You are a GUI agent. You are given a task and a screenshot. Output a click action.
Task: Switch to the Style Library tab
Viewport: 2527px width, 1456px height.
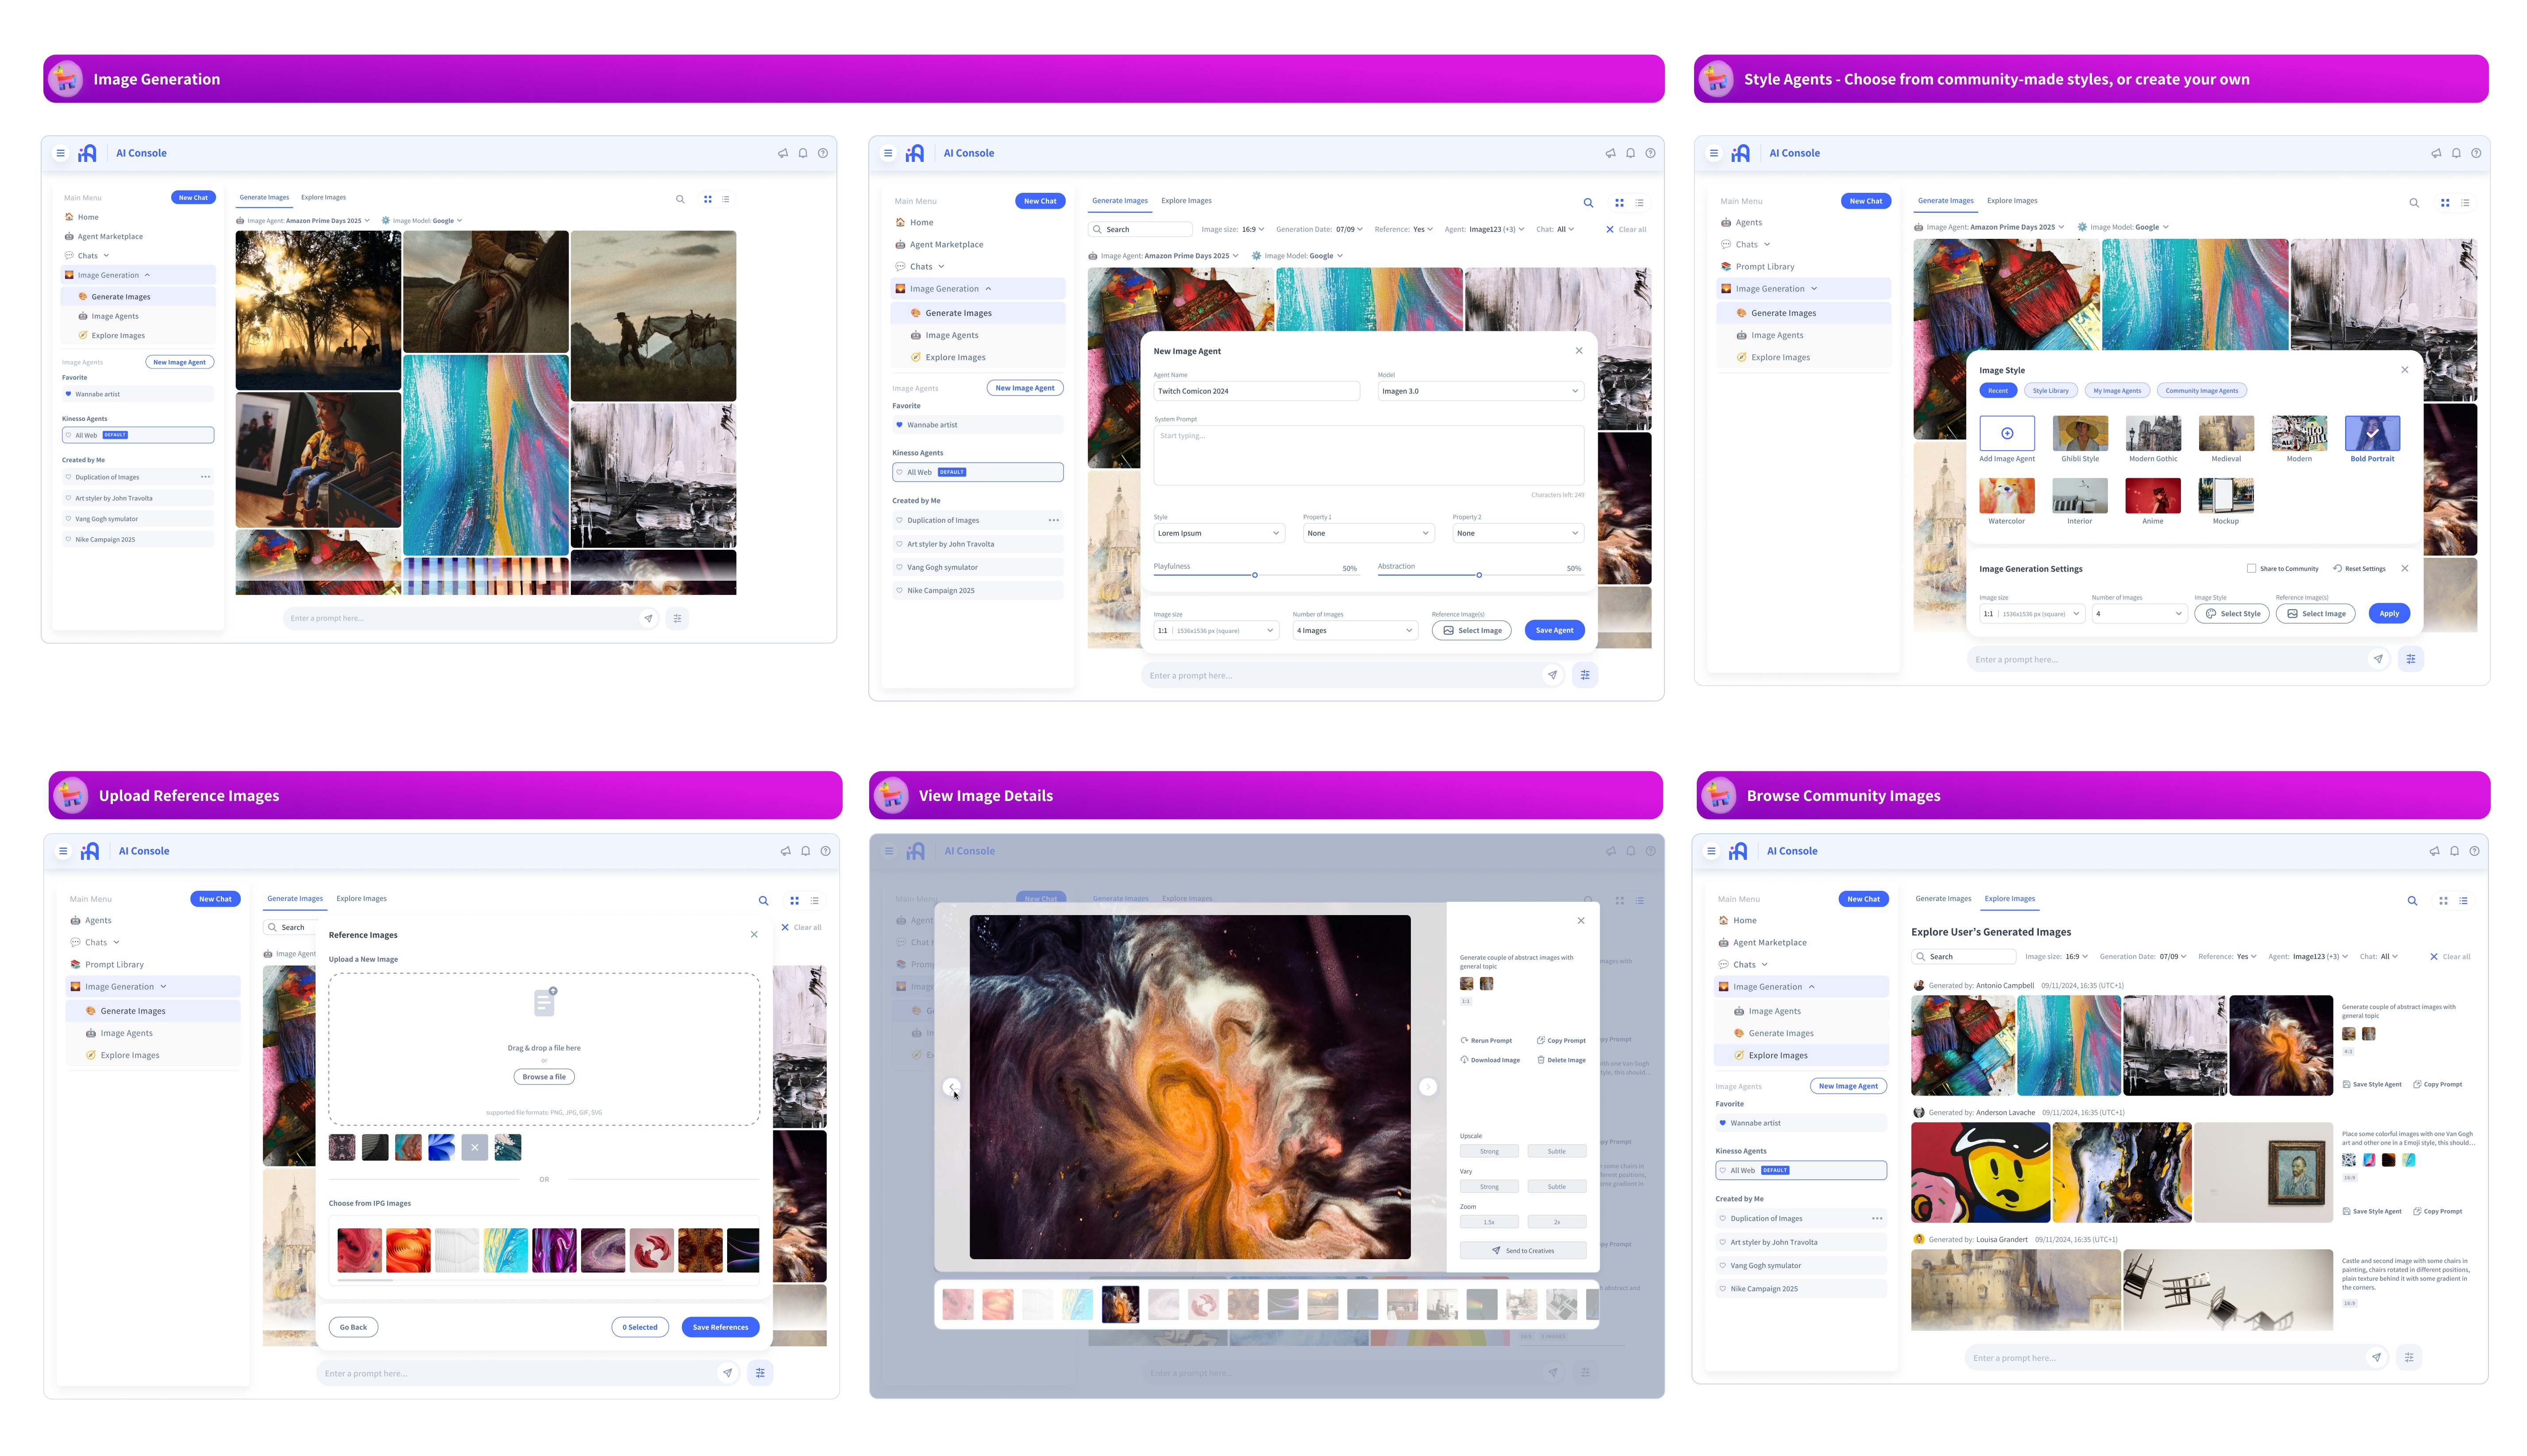click(2050, 390)
